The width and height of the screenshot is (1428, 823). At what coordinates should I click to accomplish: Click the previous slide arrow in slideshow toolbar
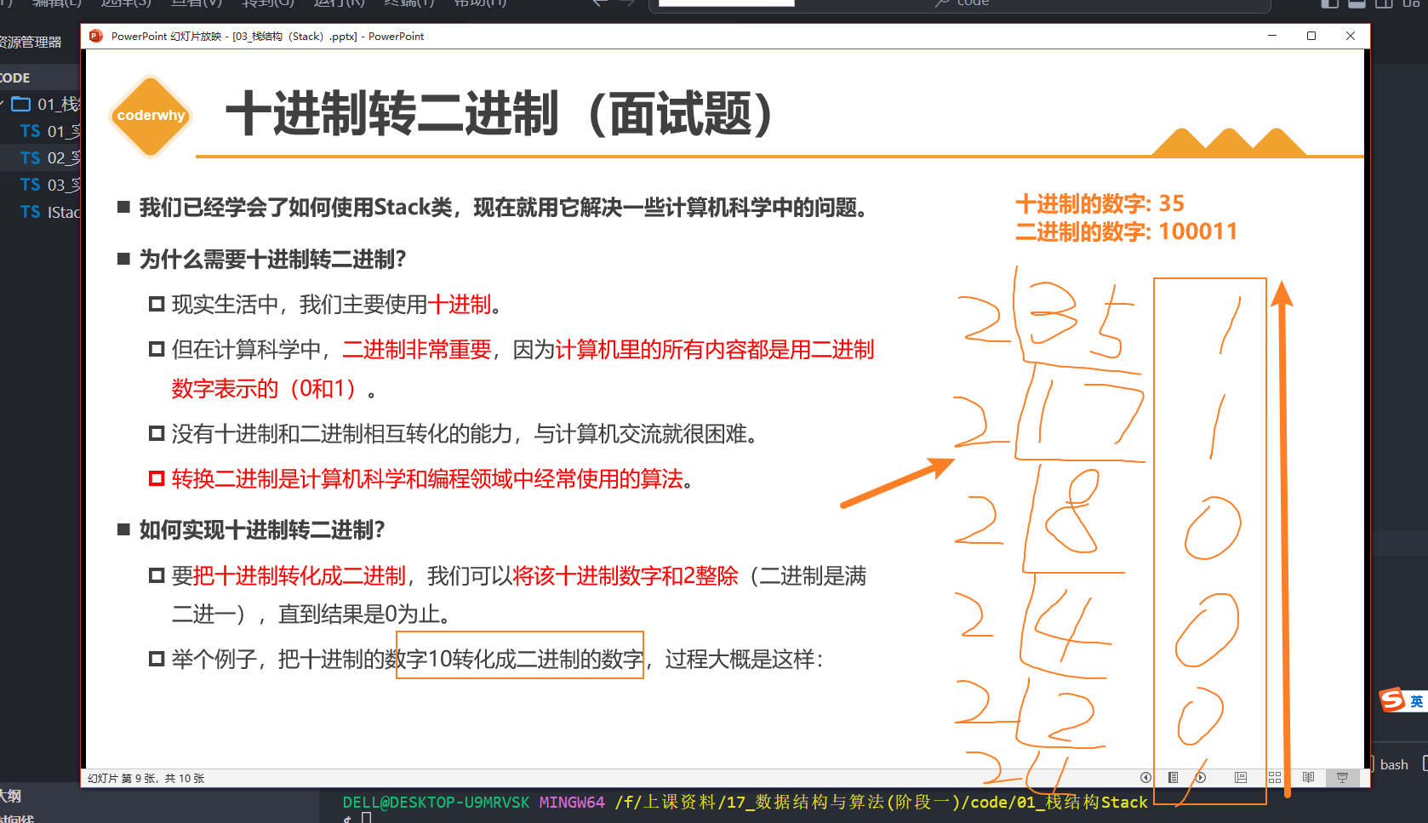[1146, 777]
